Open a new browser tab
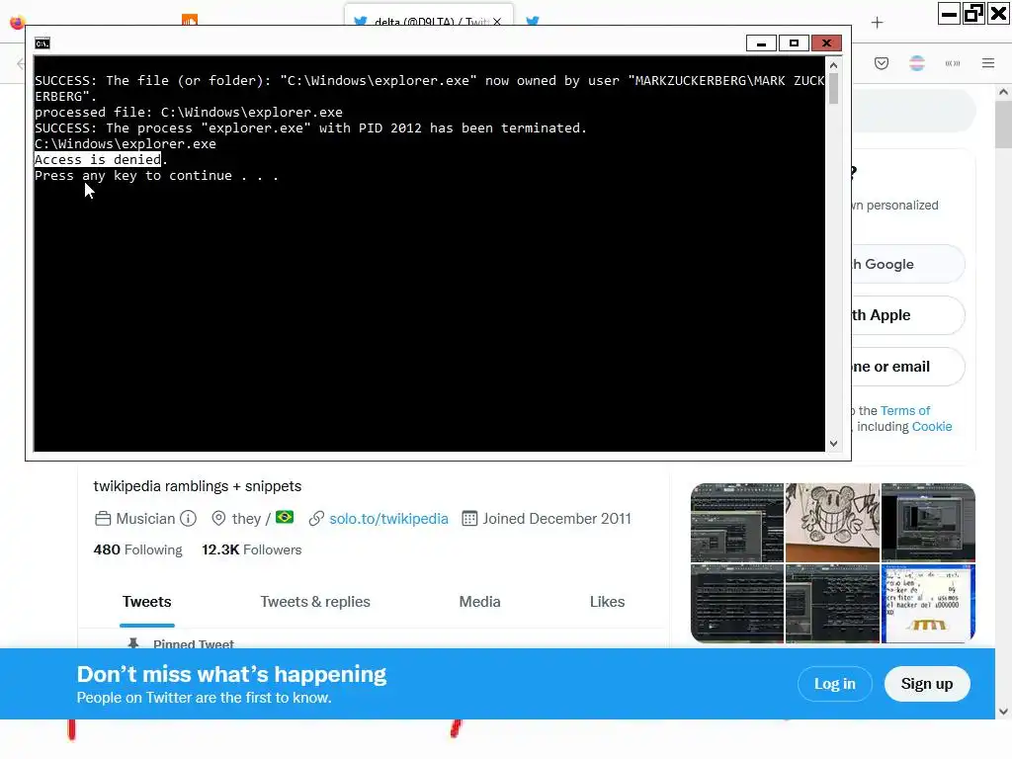 [877, 23]
